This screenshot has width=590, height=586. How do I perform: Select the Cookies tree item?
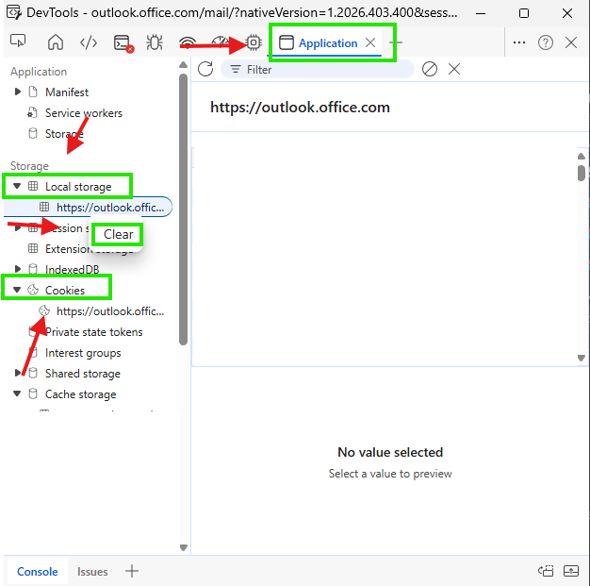[65, 291]
